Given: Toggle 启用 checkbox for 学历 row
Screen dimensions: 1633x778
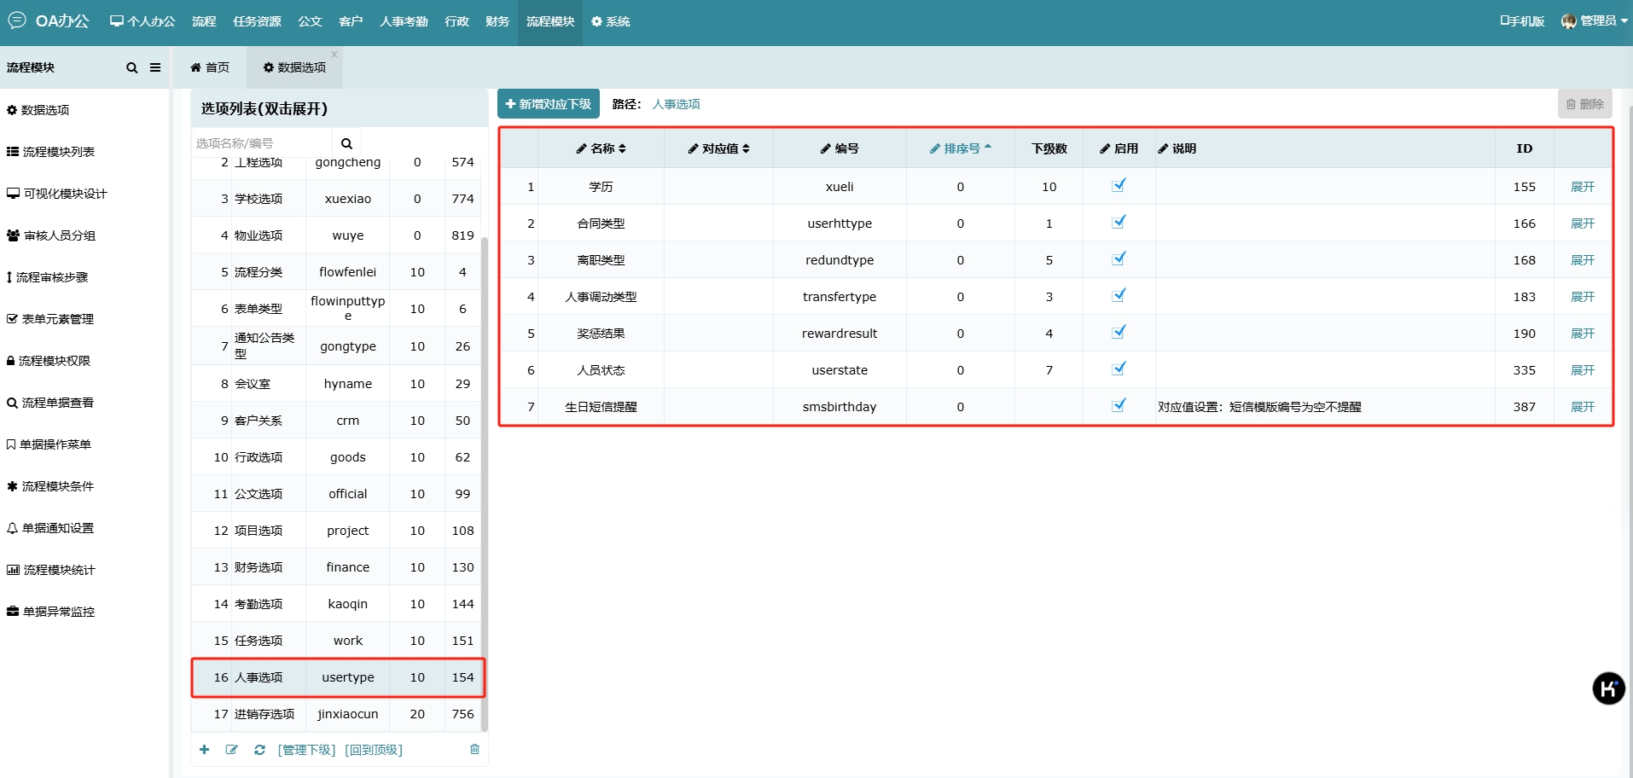Looking at the screenshot, I should click(x=1119, y=185).
